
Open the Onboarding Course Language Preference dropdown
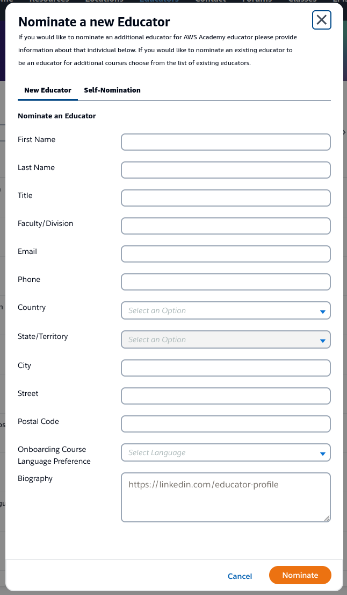[x=226, y=453]
